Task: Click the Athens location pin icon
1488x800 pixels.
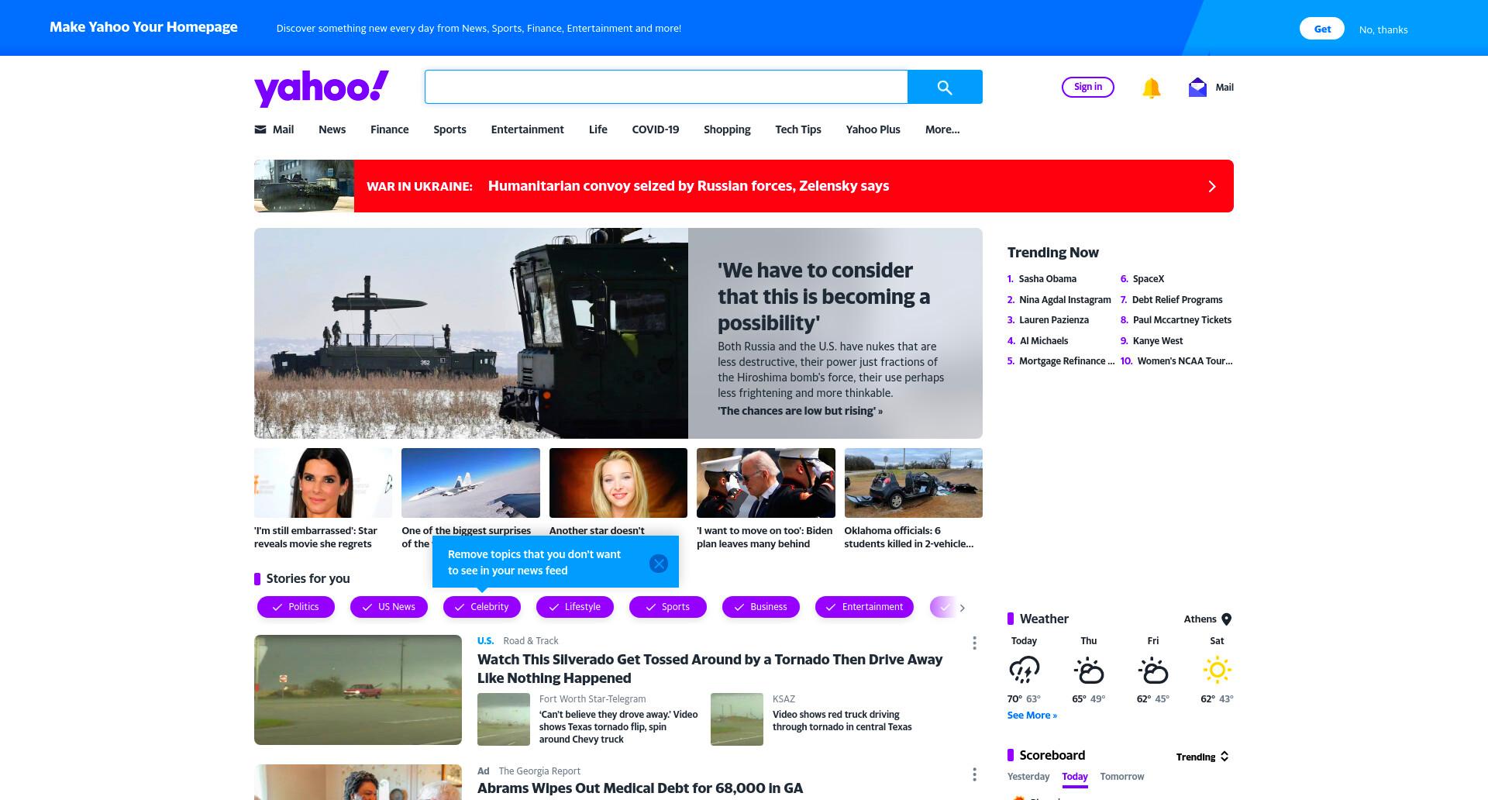Action: 1227,619
